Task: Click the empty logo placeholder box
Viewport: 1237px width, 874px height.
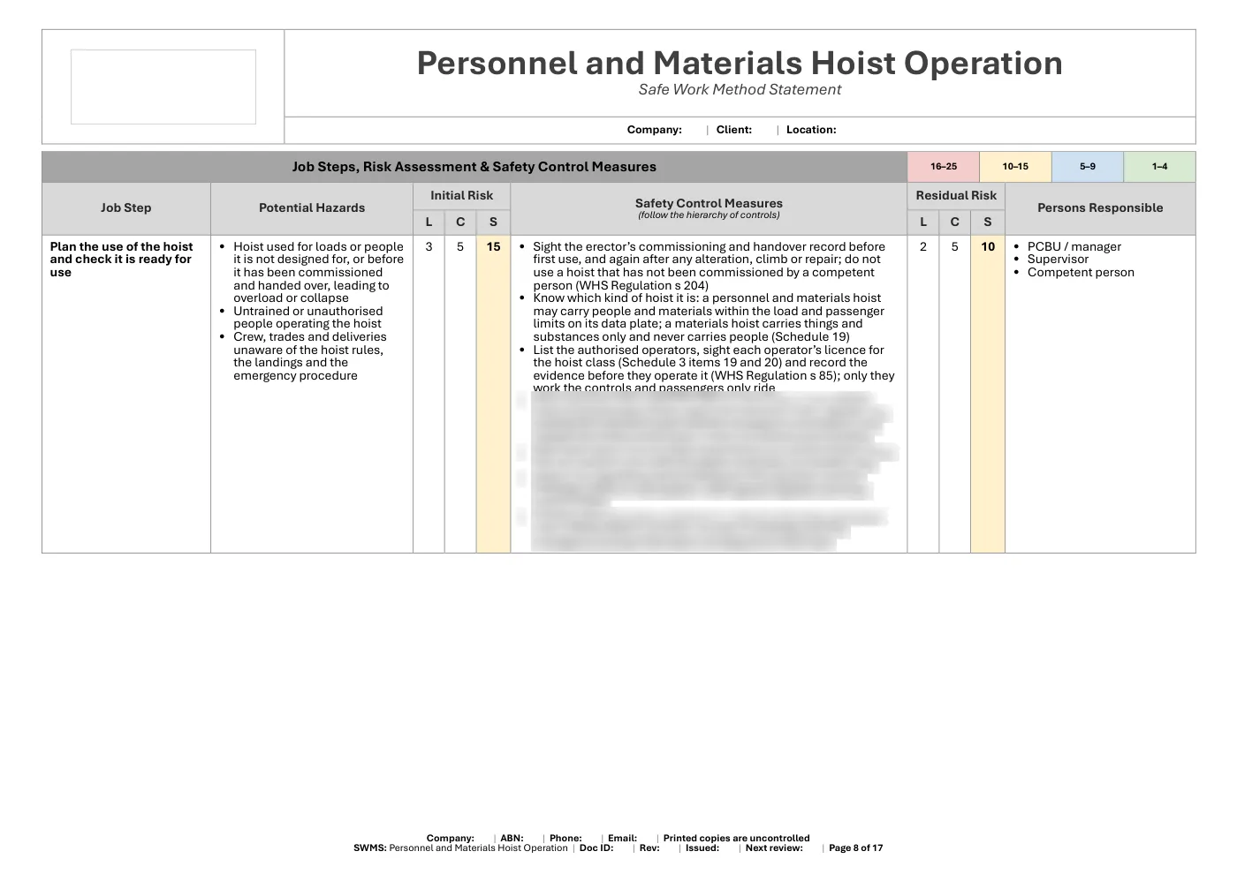Action: pos(163,87)
